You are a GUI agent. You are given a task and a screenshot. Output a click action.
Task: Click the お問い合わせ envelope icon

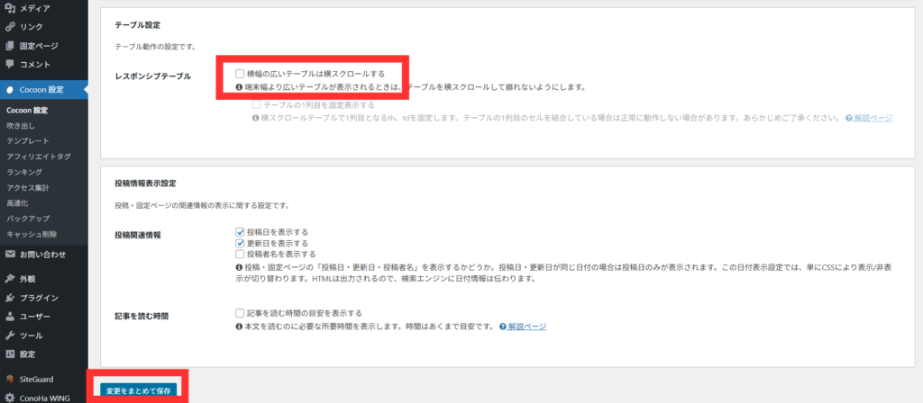point(9,255)
